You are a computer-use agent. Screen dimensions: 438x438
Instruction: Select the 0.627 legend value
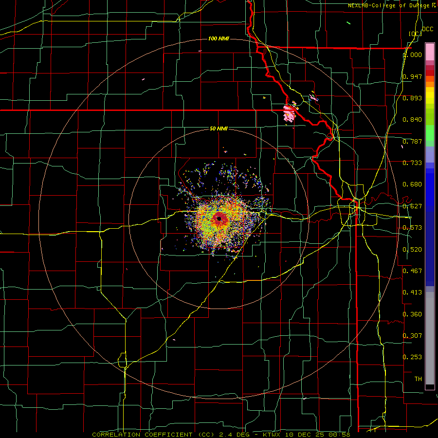click(412, 206)
